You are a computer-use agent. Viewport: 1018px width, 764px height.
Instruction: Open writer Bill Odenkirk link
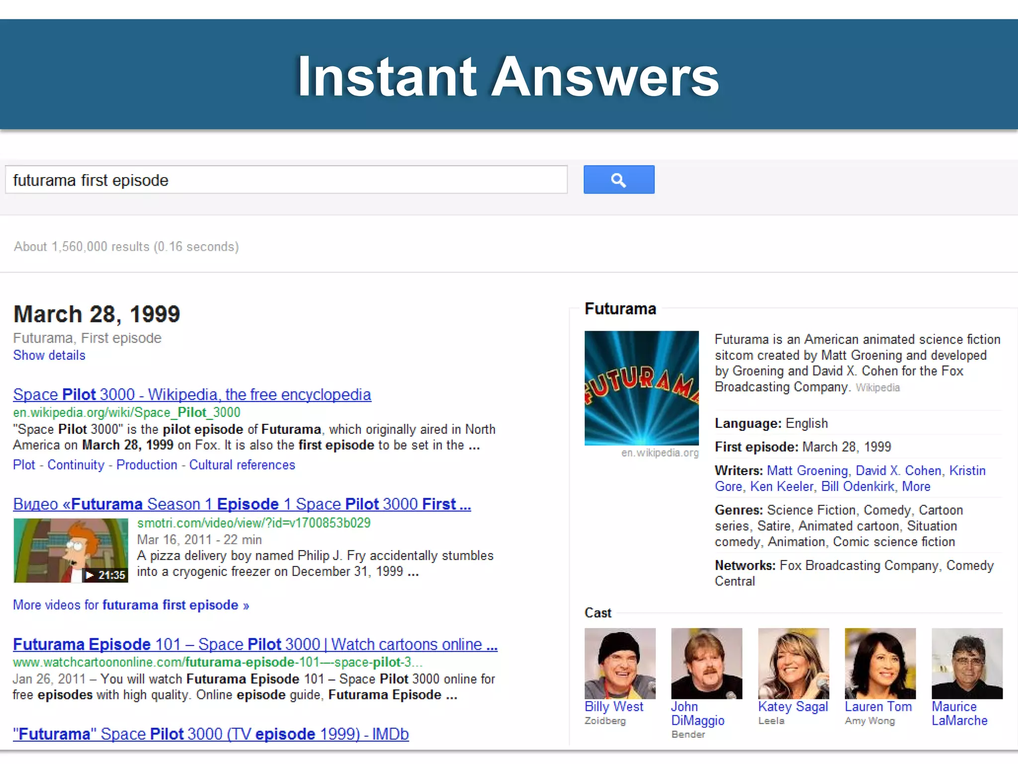(x=857, y=486)
